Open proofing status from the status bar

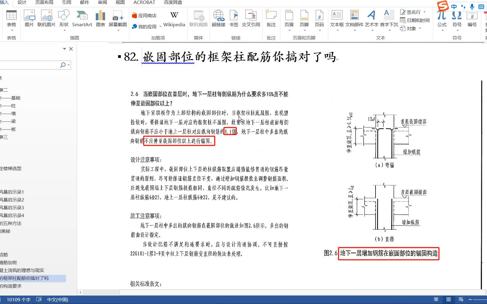pyautogui.click(x=39, y=299)
